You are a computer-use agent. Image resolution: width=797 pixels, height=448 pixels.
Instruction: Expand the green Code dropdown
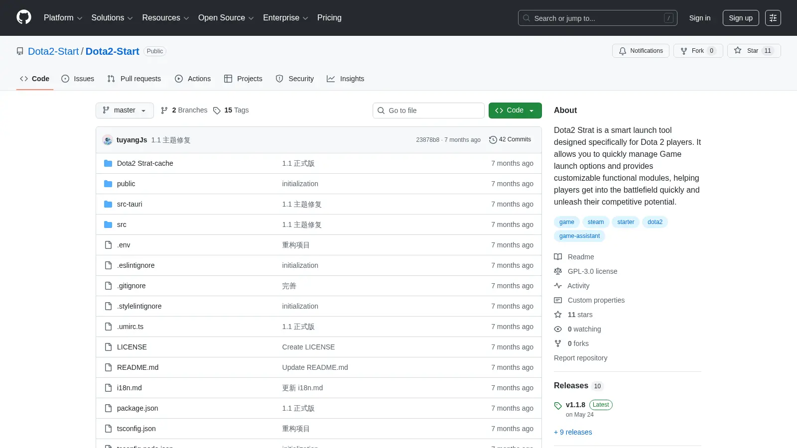pyautogui.click(x=515, y=111)
